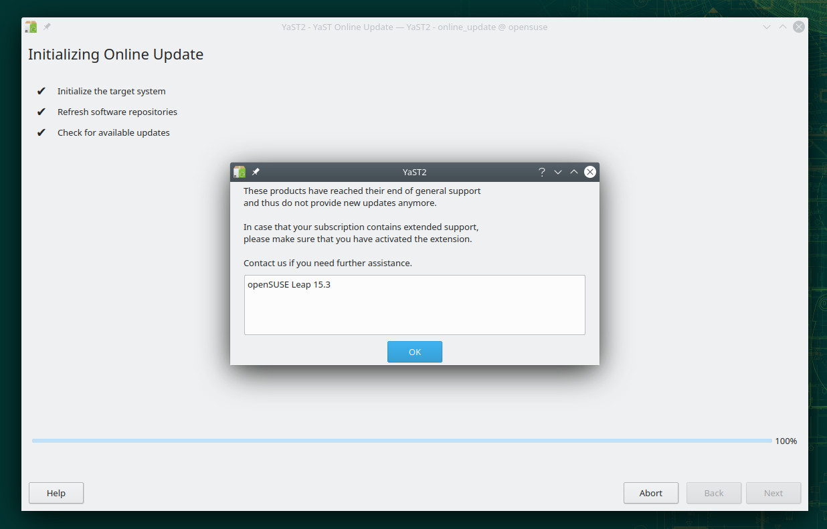This screenshot has width=827, height=529.
Task: Close the Online Update main window
Action: (799, 27)
